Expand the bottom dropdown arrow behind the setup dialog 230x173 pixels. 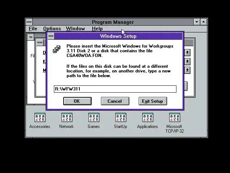pos(187,70)
